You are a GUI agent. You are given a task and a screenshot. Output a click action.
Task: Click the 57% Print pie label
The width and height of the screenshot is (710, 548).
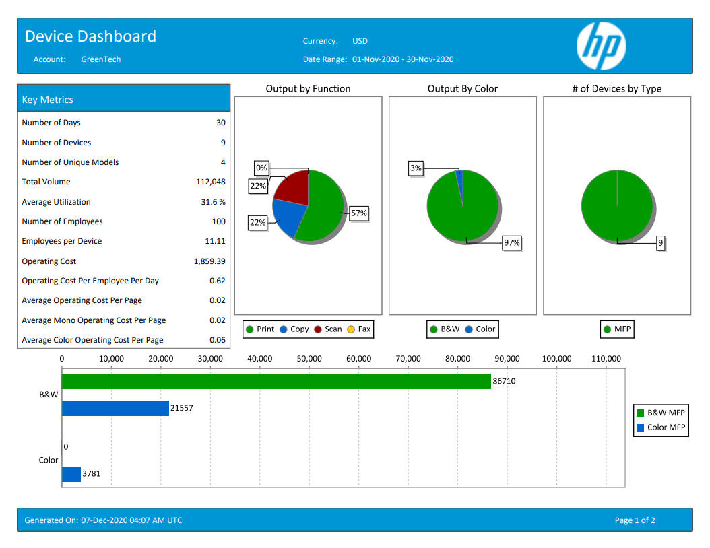(x=359, y=213)
